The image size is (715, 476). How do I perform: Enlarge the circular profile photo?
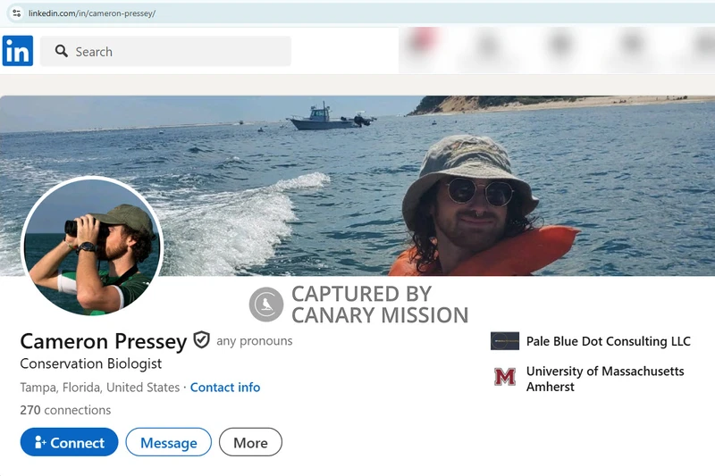click(x=92, y=247)
